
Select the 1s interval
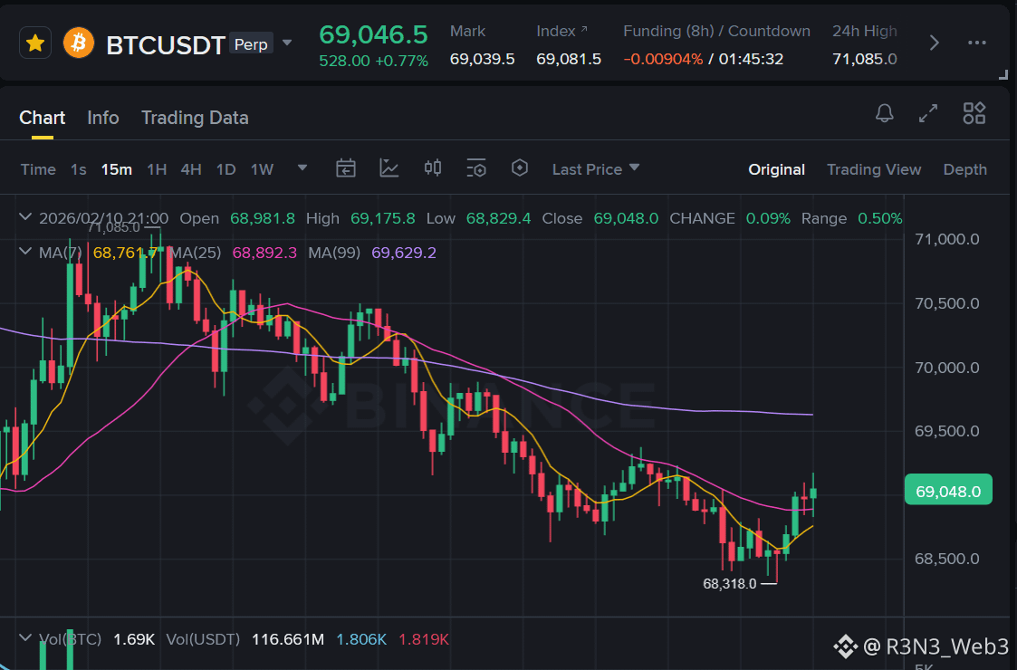coord(79,169)
